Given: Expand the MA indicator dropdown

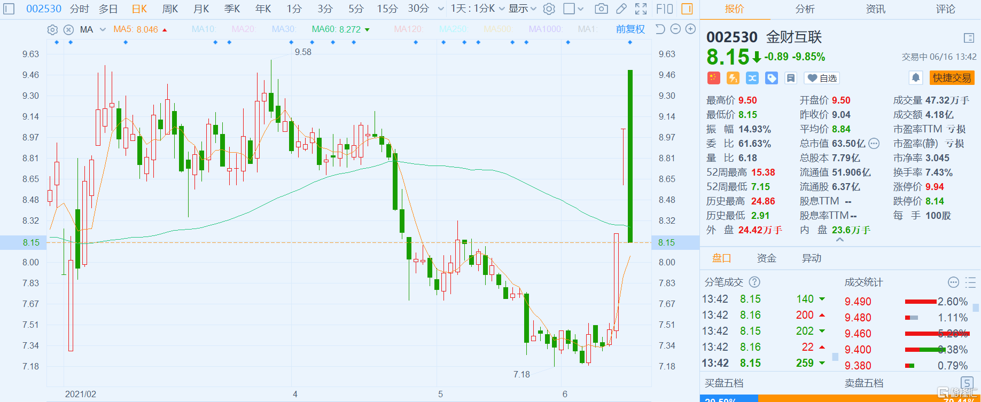Looking at the screenshot, I should coord(103,30).
